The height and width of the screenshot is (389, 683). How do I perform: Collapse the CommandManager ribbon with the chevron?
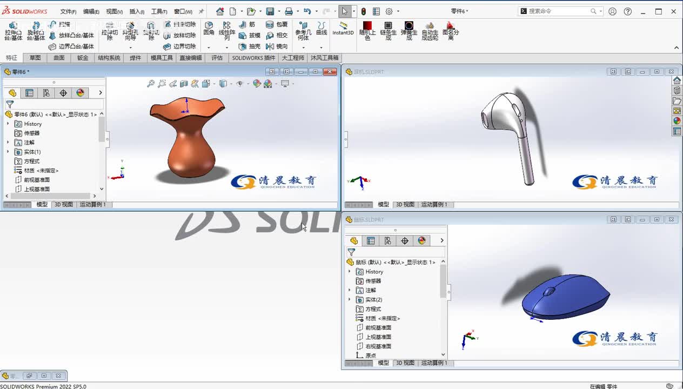[677, 48]
